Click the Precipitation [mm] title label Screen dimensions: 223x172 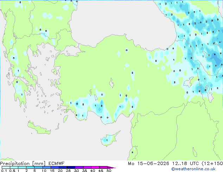coord(23,164)
